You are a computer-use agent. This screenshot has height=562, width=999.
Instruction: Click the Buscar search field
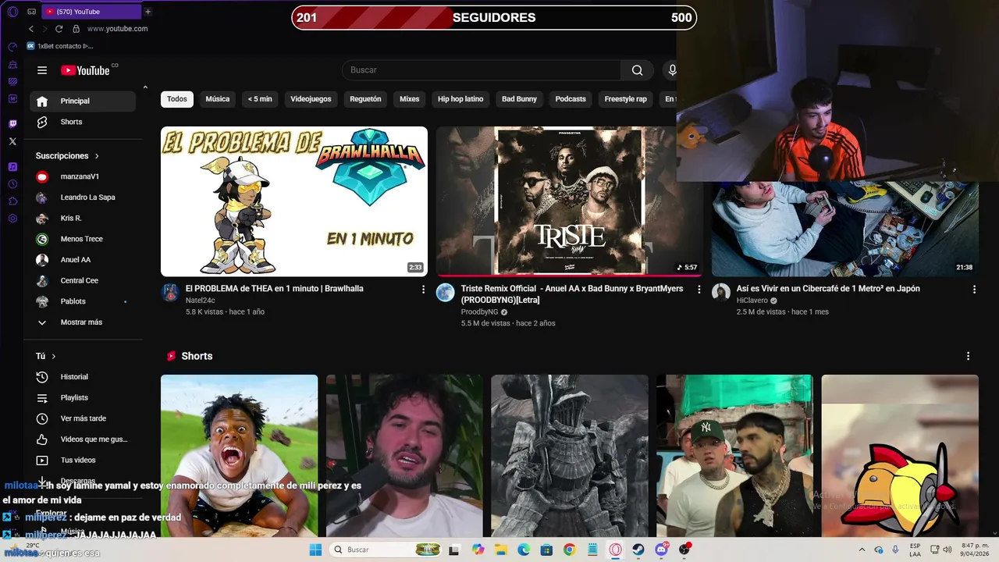482,70
